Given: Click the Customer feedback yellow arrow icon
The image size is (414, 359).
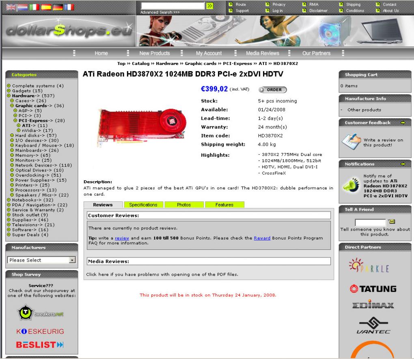Looking at the screenshot, I should (x=403, y=123).
